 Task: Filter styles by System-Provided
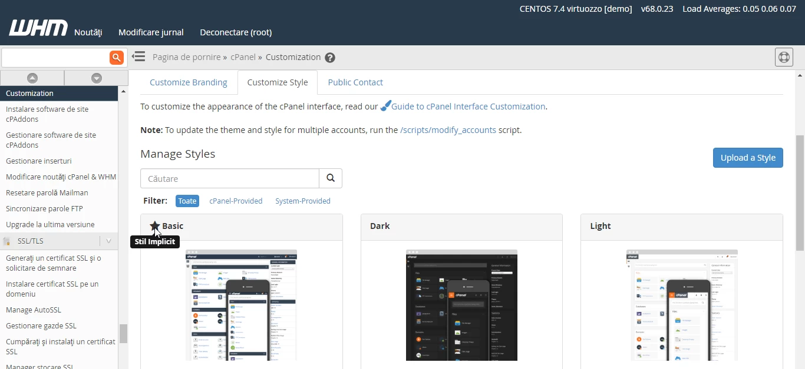pyautogui.click(x=302, y=201)
